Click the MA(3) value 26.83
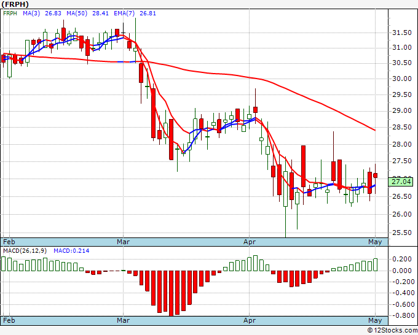This screenshot has width=418, height=335. [53, 13]
